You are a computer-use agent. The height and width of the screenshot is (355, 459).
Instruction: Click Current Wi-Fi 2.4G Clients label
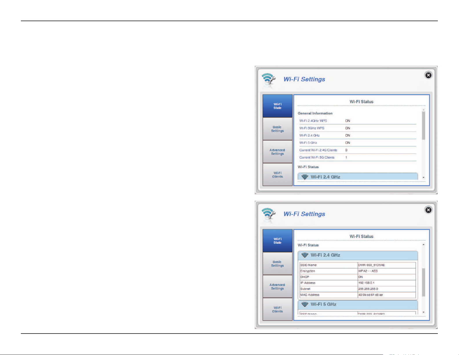(318, 150)
